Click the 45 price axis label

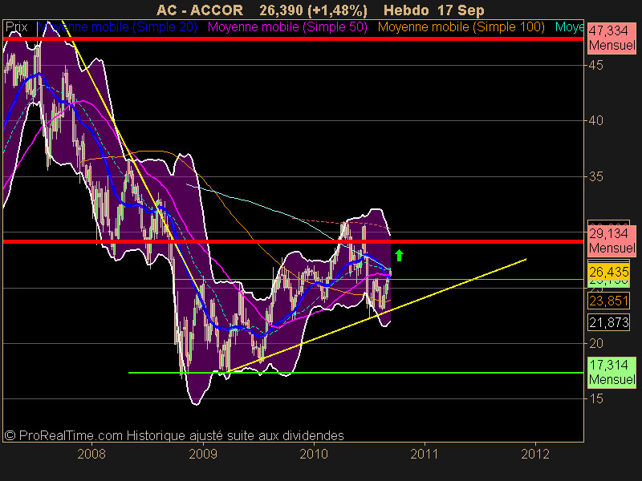tap(595, 65)
